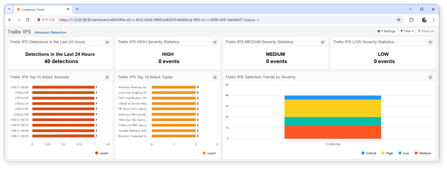Viewport: 447px width, 169px height.
Task: Click the Potential Credential Stuffing label
Action: (x=133, y=136)
